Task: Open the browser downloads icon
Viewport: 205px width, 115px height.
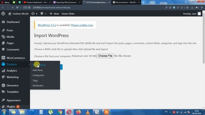Action: click(x=192, y=8)
